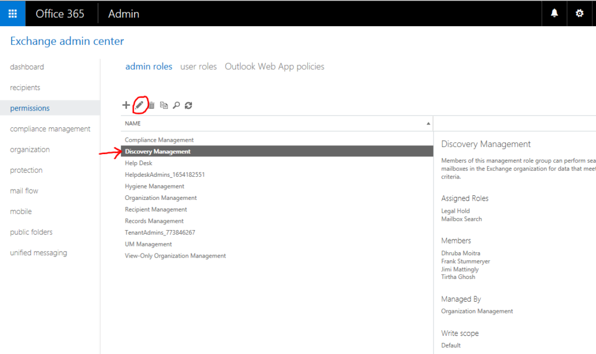Click the Legal Hold assigned role
This screenshot has width=596, height=354.
click(x=455, y=211)
